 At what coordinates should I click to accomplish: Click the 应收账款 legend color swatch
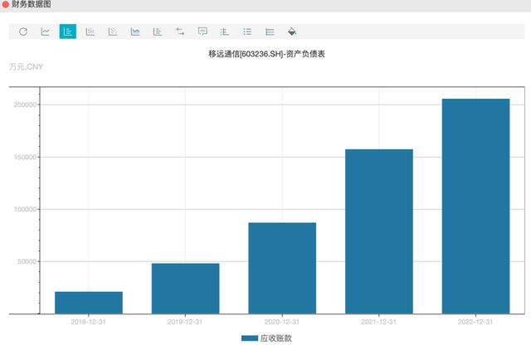tap(250, 338)
